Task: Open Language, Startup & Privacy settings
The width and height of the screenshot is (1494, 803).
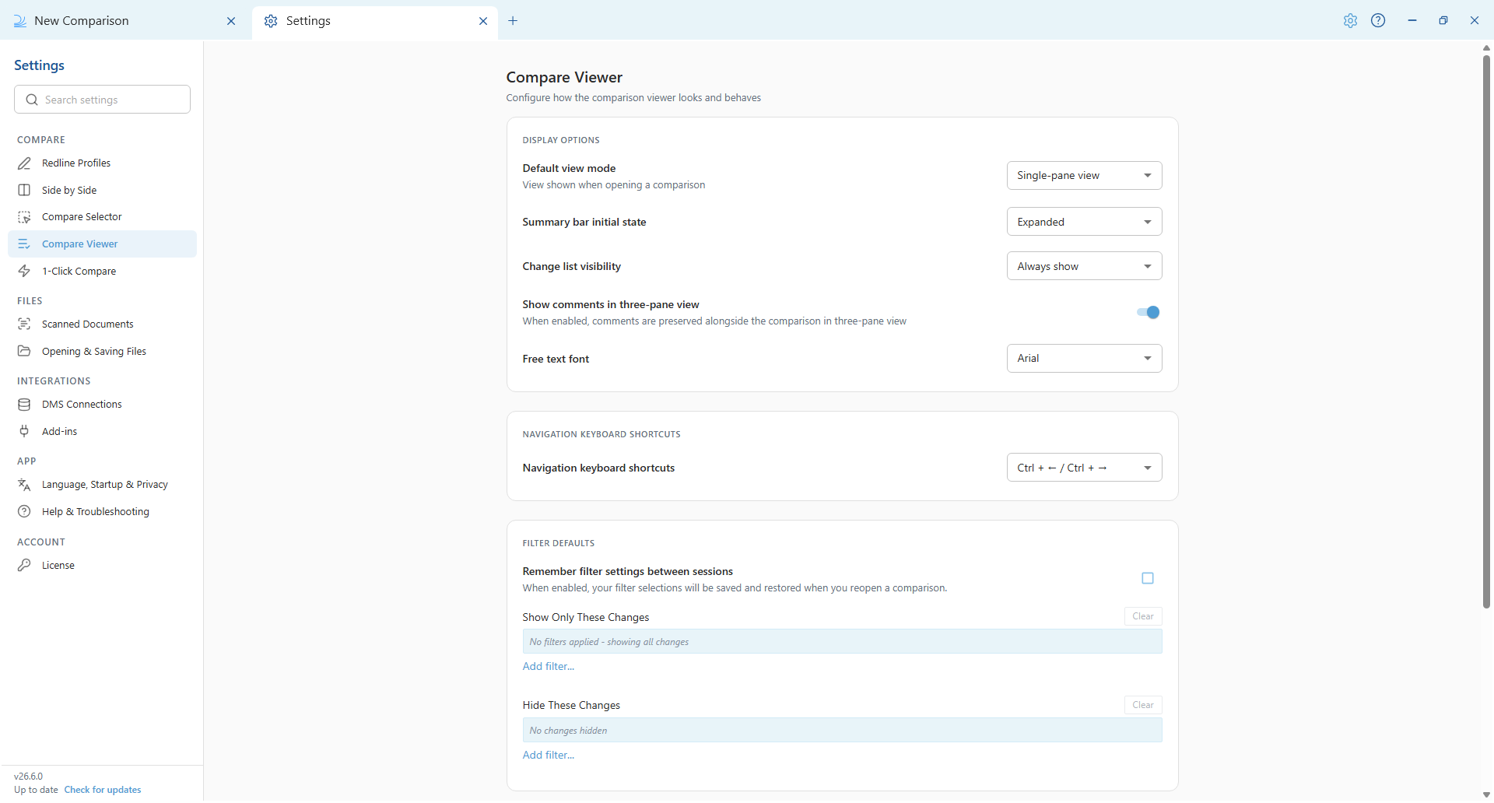Action: click(102, 485)
